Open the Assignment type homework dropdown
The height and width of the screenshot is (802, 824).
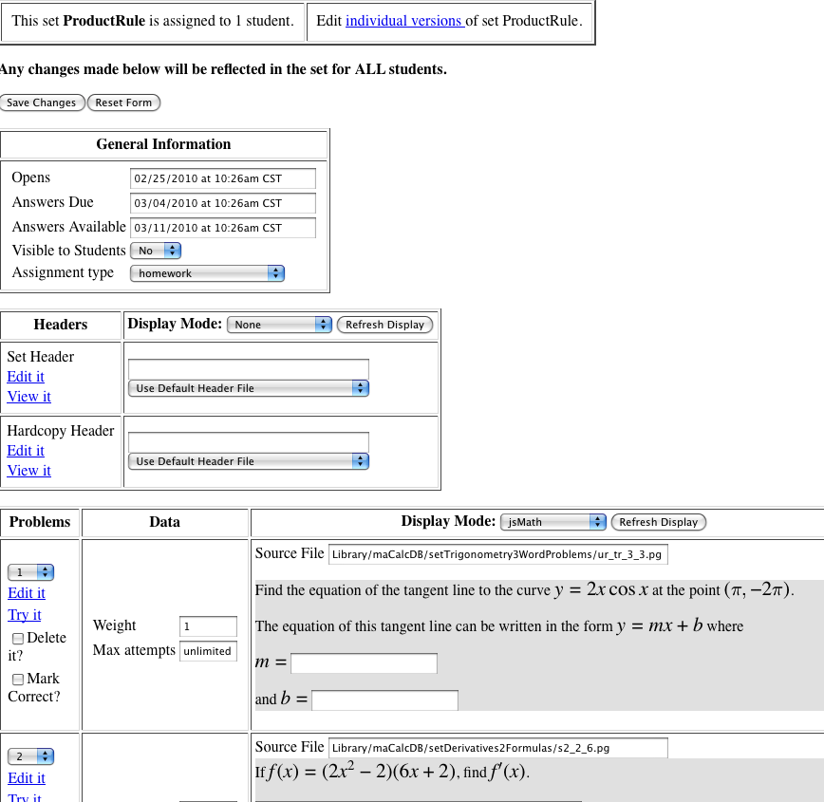(x=207, y=273)
